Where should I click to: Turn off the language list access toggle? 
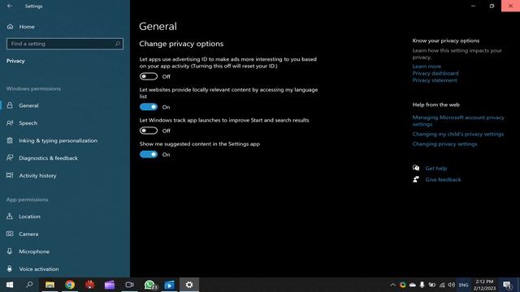point(148,107)
